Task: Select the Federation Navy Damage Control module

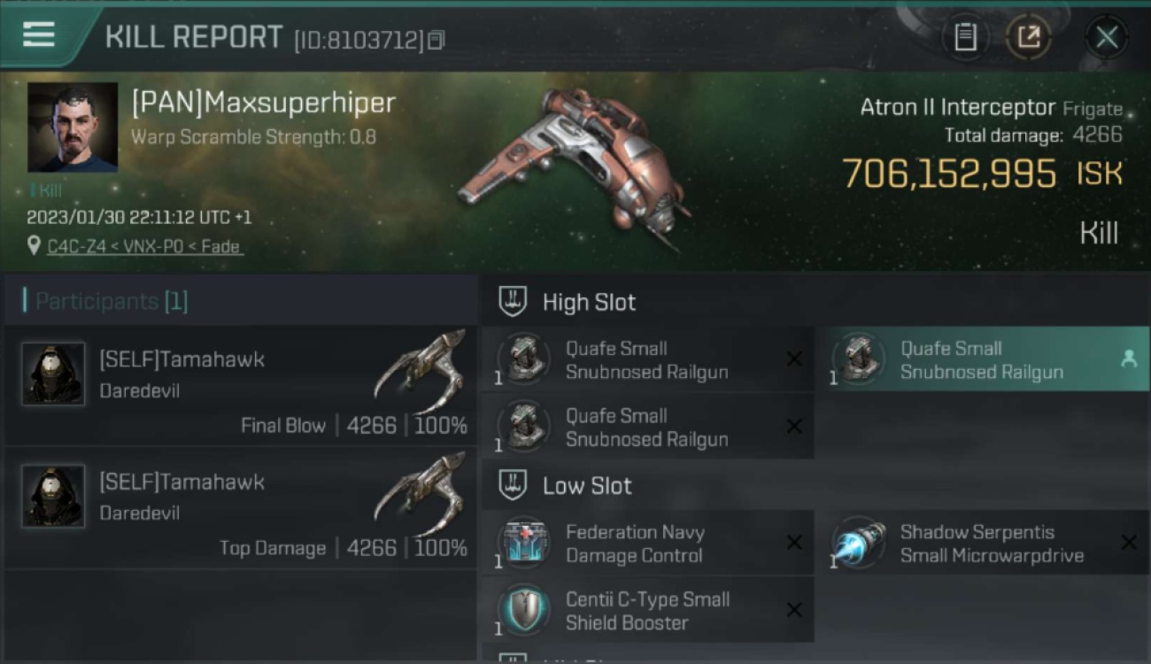Action: [648, 543]
